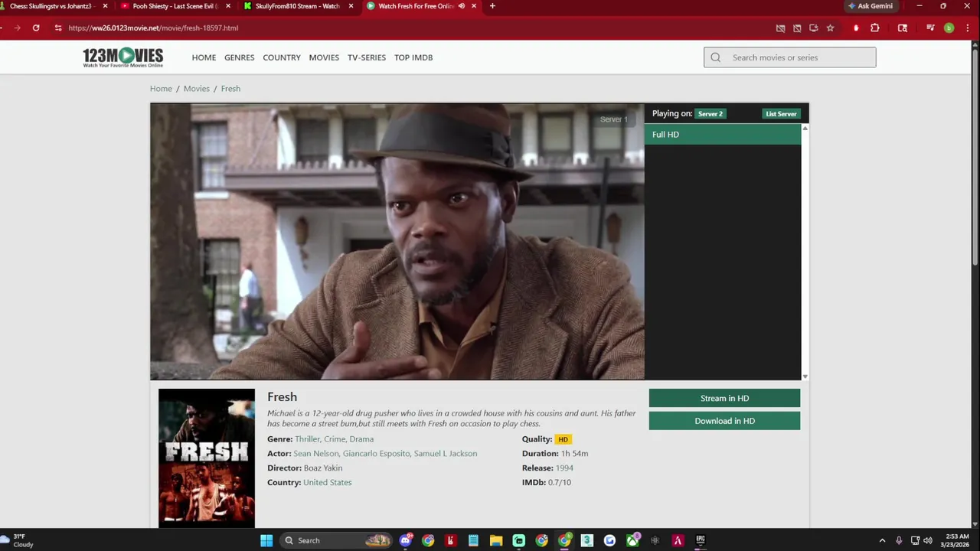Screen dimensions: 980x551
Task: Open File Explorer from the taskbar
Action: [x=496, y=540]
